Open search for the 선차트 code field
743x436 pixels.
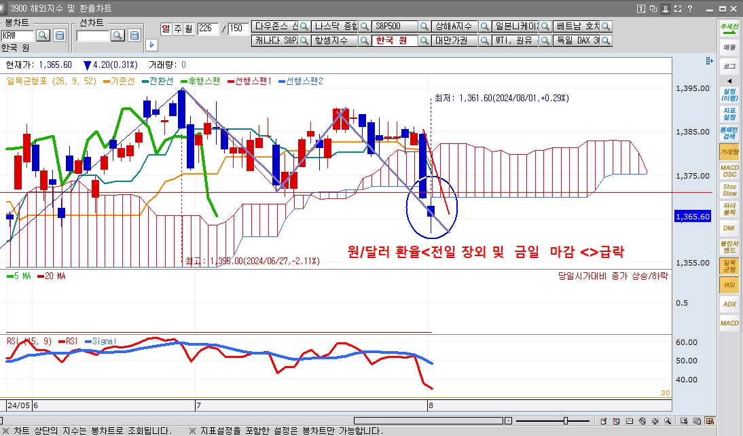pyautogui.click(x=117, y=35)
